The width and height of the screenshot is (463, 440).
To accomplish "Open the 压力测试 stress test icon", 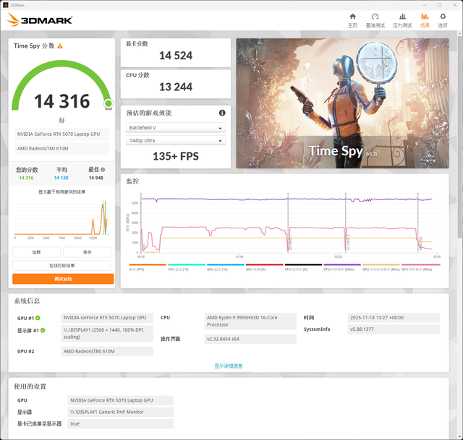I will point(402,17).
